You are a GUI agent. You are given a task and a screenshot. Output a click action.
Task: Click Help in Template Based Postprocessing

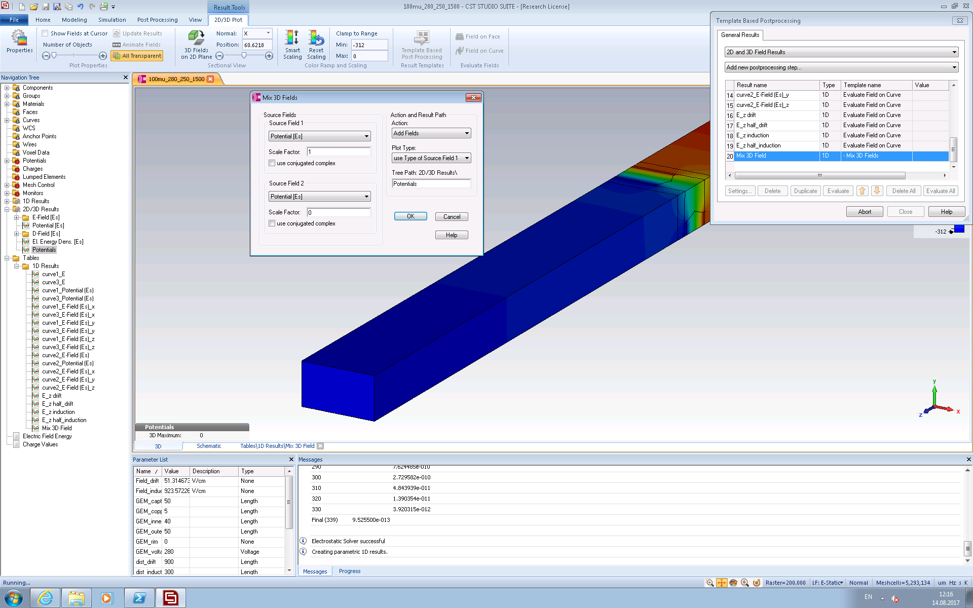coord(946,212)
